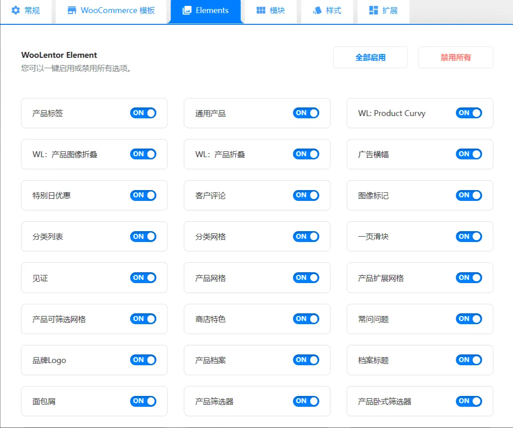
Task: Click the 客户评论 label text
Action: click(x=210, y=195)
